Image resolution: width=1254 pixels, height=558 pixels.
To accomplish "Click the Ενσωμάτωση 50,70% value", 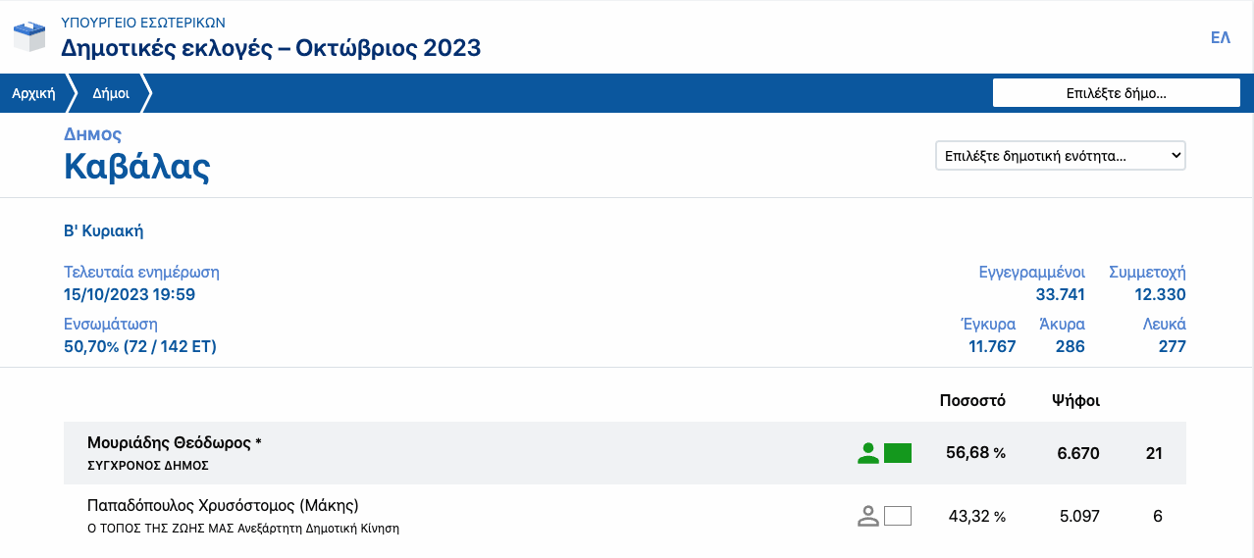I will [x=140, y=346].
